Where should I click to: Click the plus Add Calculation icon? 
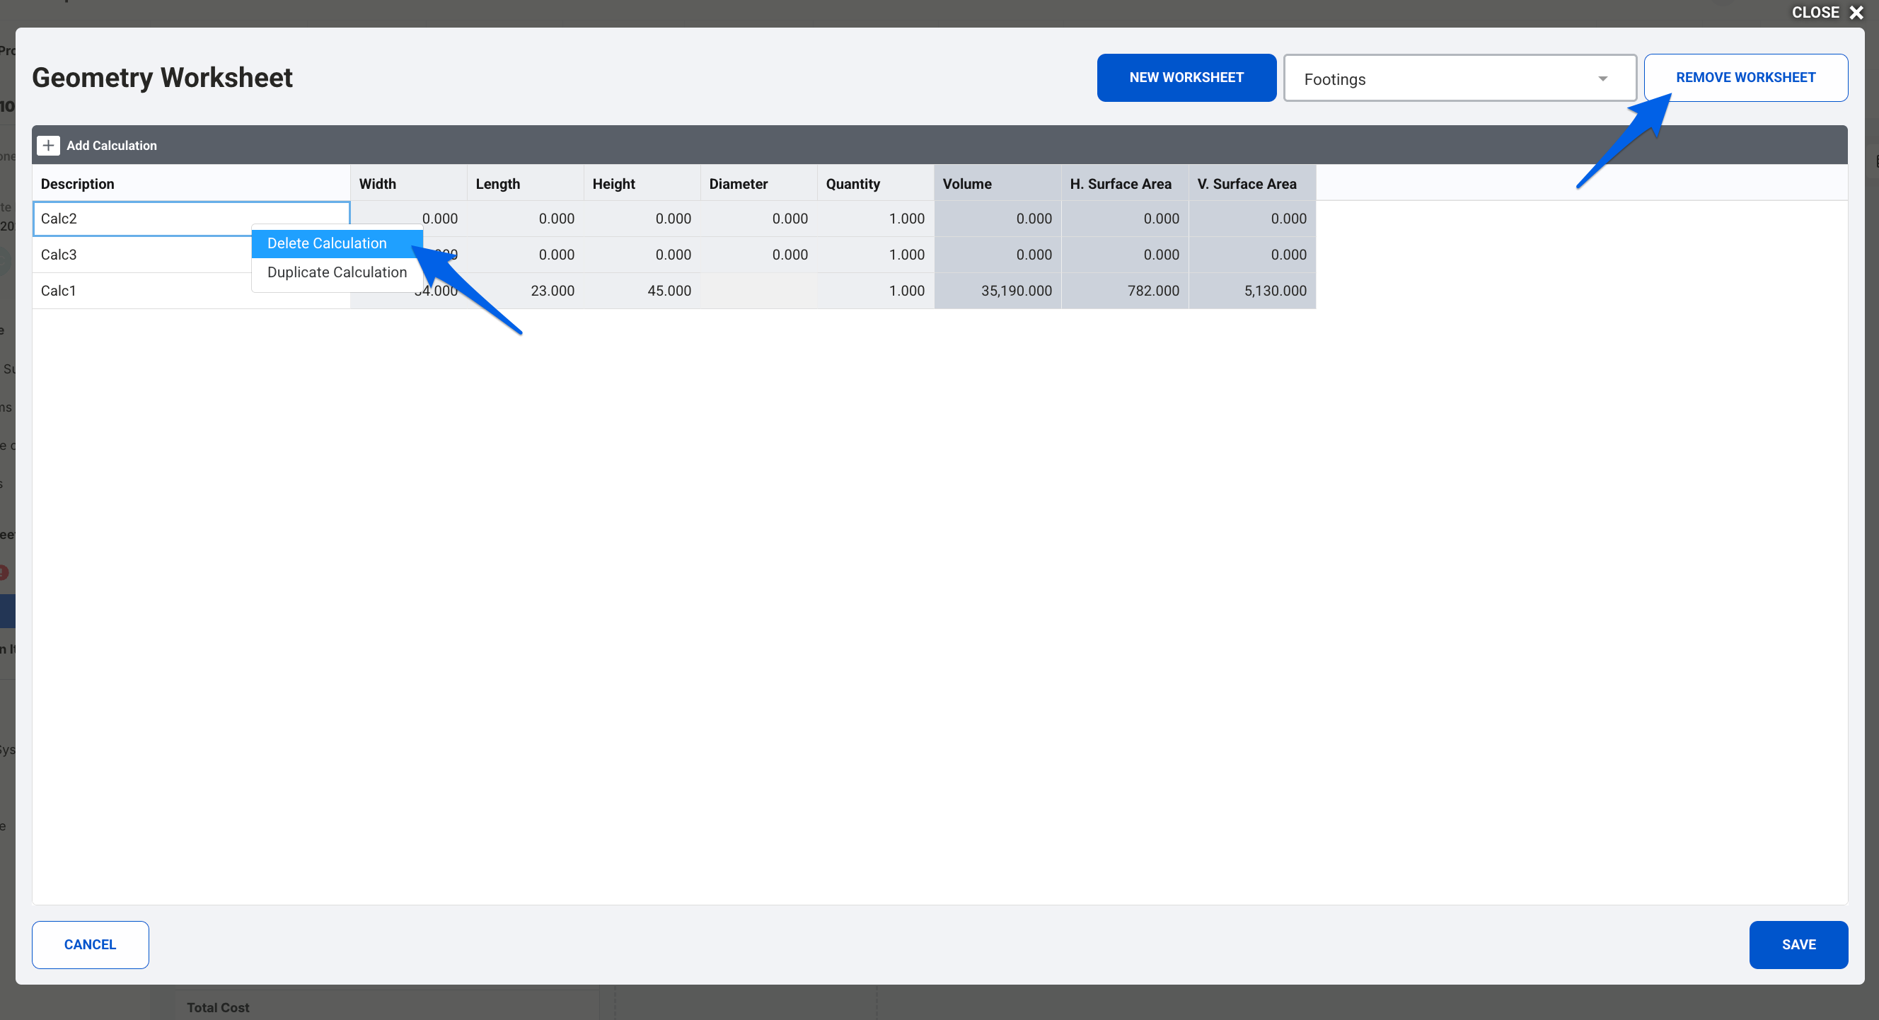click(x=48, y=145)
